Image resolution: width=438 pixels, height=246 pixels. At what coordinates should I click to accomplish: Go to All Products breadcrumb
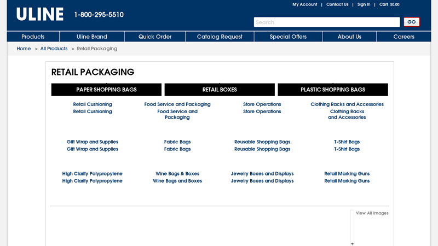[54, 49]
